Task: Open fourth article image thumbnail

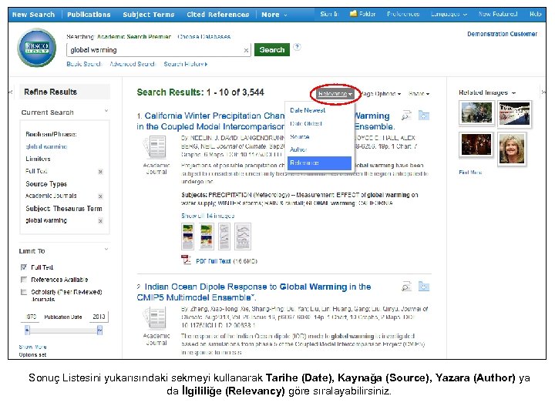Action: [243, 237]
